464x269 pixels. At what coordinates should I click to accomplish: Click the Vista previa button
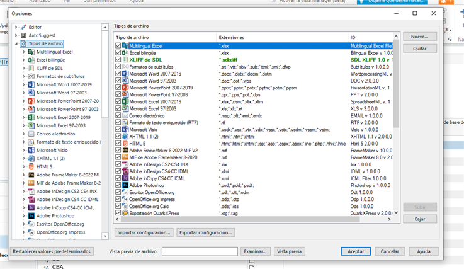[x=290, y=251]
